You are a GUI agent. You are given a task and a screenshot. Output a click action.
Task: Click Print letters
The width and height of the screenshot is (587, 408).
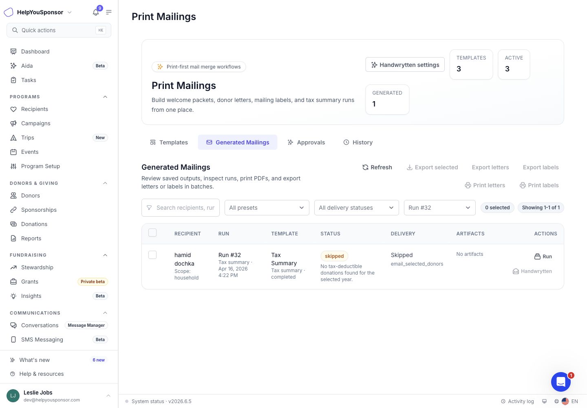tap(485, 185)
